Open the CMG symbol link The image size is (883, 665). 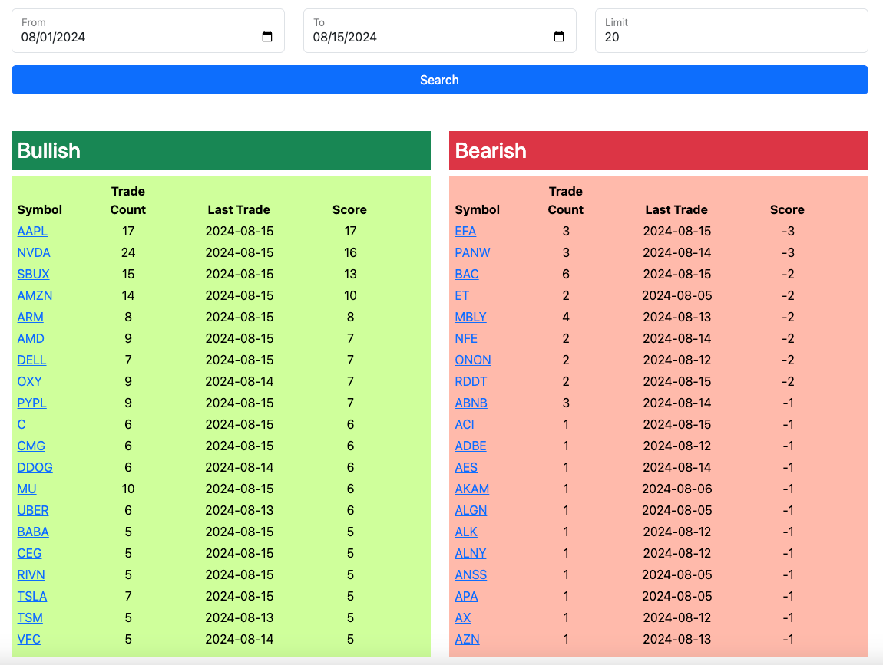31,446
